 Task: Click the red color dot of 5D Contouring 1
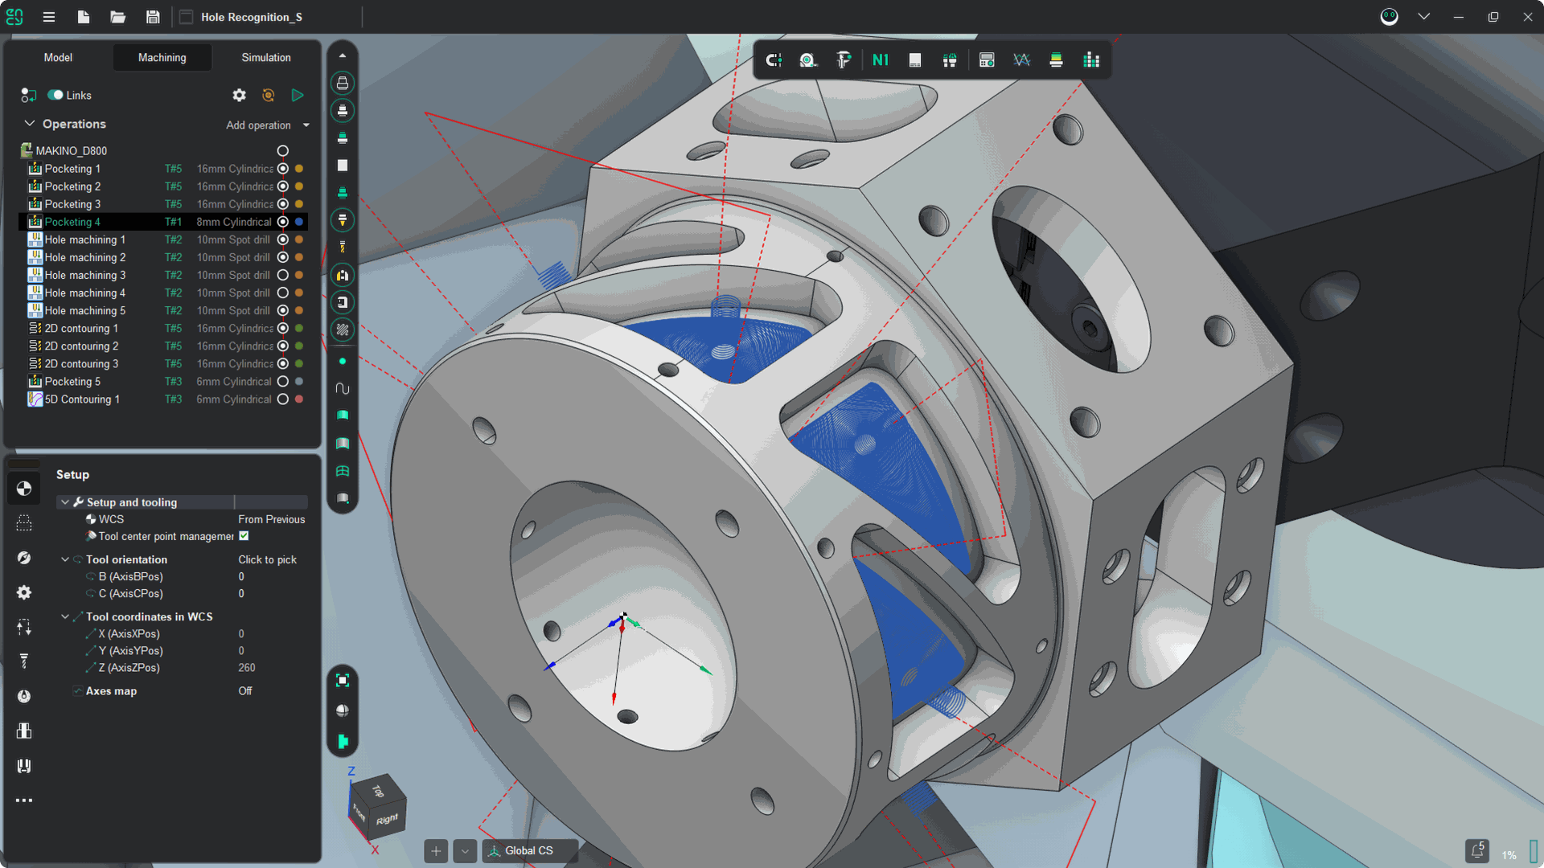(299, 399)
